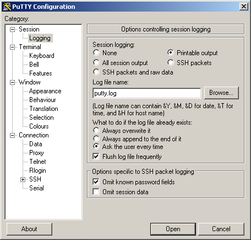Open the Translation settings category
251x240 pixels.
(x=43, y=109)
